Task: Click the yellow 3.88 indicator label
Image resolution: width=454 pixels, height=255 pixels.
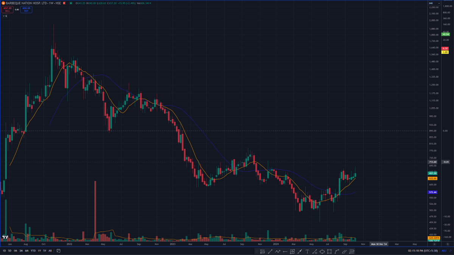Action: (445, 52)
